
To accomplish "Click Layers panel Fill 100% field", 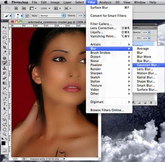I will pos(145,38).
